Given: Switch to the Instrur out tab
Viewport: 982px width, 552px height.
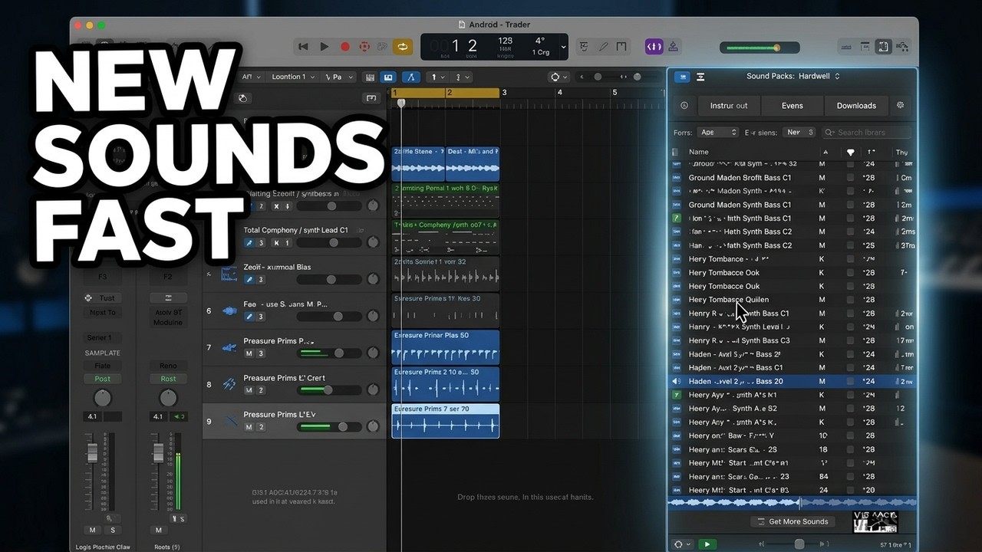Looking at the screenshot, I should coord(729,106).
